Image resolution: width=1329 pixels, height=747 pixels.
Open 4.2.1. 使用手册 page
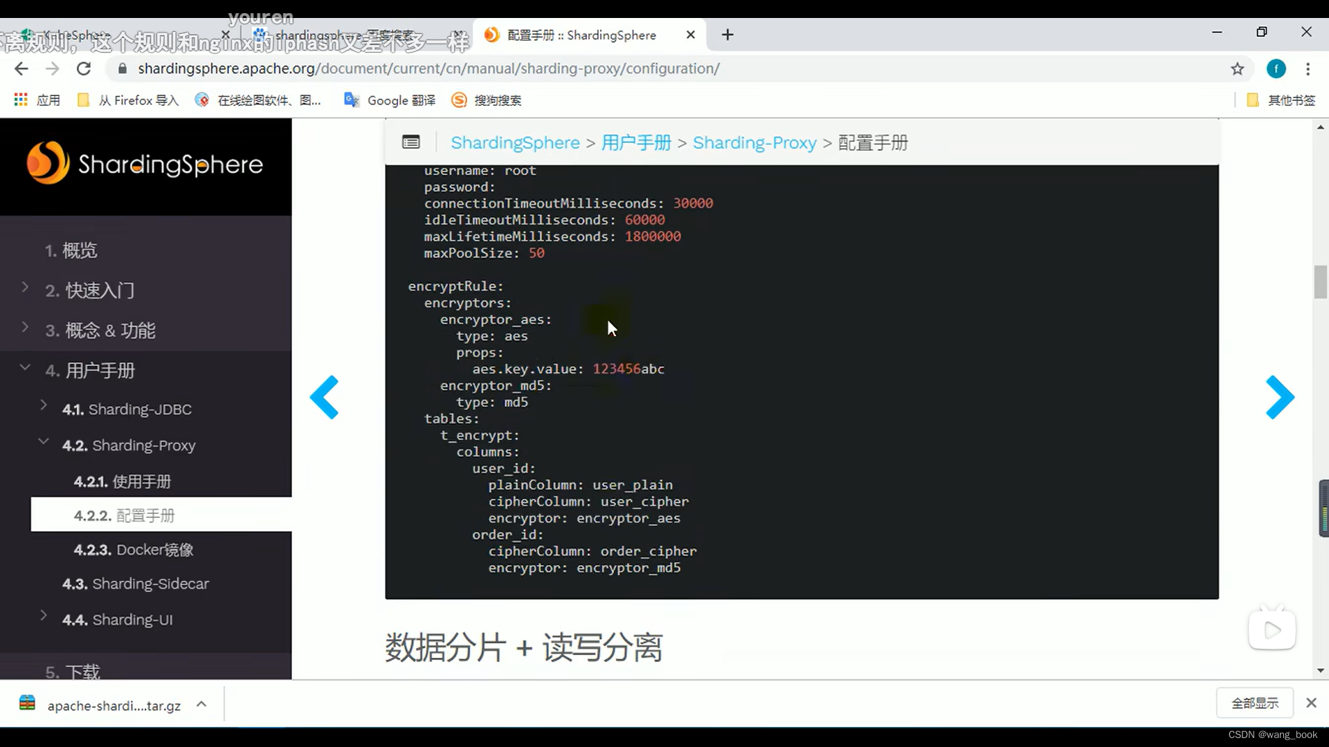[123, 481]
